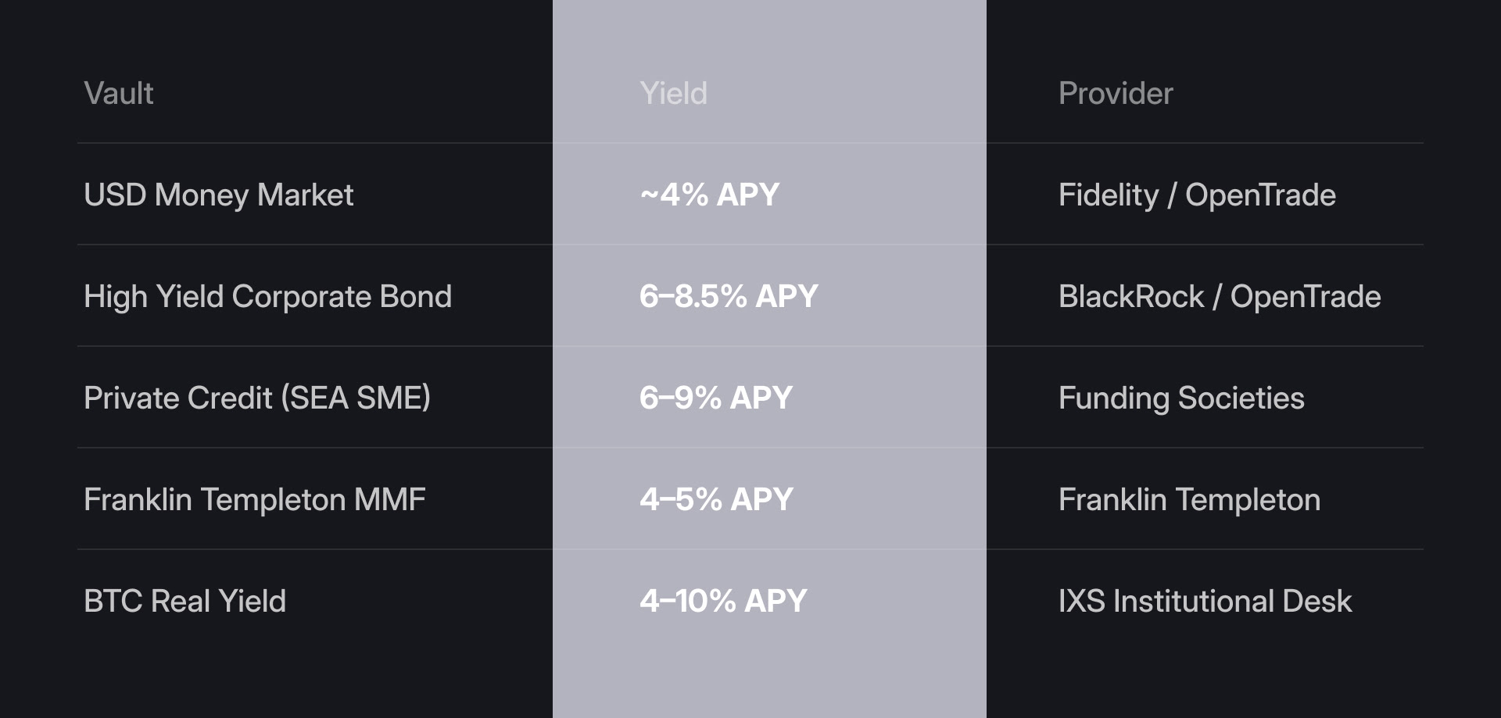Open the Private Credit (SEA SME) vault
Image resolution: width=1501 pixels, height=718 pixels.
(x=257, y=398)
